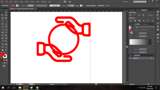Apply third gradient stroke alignment option
Screen dimensions: 160x90
[146, 30]
